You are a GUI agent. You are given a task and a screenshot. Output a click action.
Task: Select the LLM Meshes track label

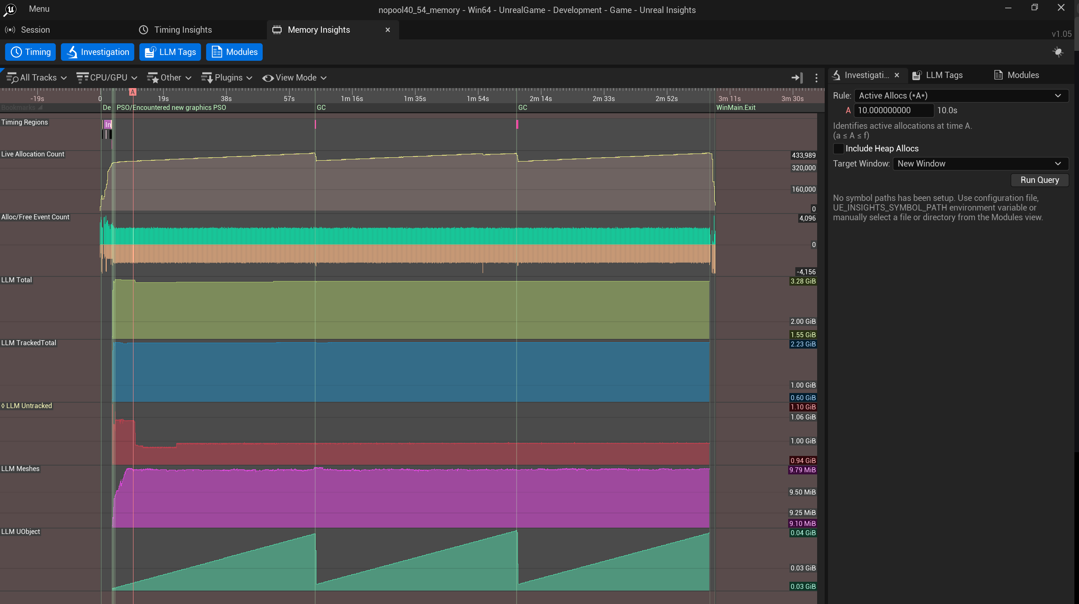coord(20,469)
